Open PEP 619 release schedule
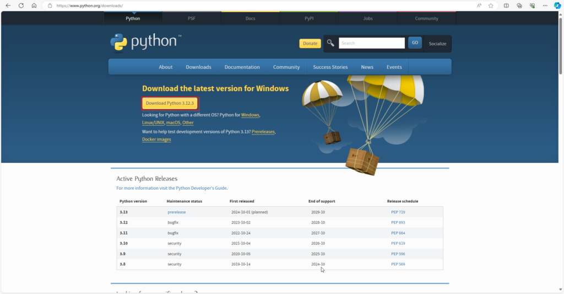This screenshot has width=564, height=294. 398,244
